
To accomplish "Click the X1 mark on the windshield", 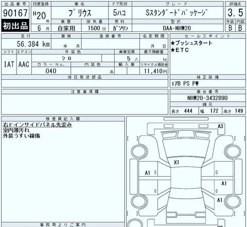I will pyautogui.click(x=177, y=162).
